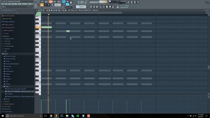Open the Velocity control dropdown in title
The width and height of the screenshot is (210, 118).
95,10
